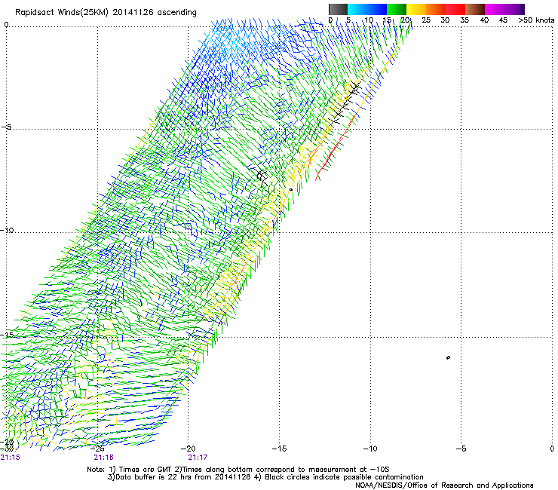This screenshot has height=490, width=558.
Task: Click the title "Rapidscat Winds(25KM) 20141126 ascending"
Action: [106, 13]
